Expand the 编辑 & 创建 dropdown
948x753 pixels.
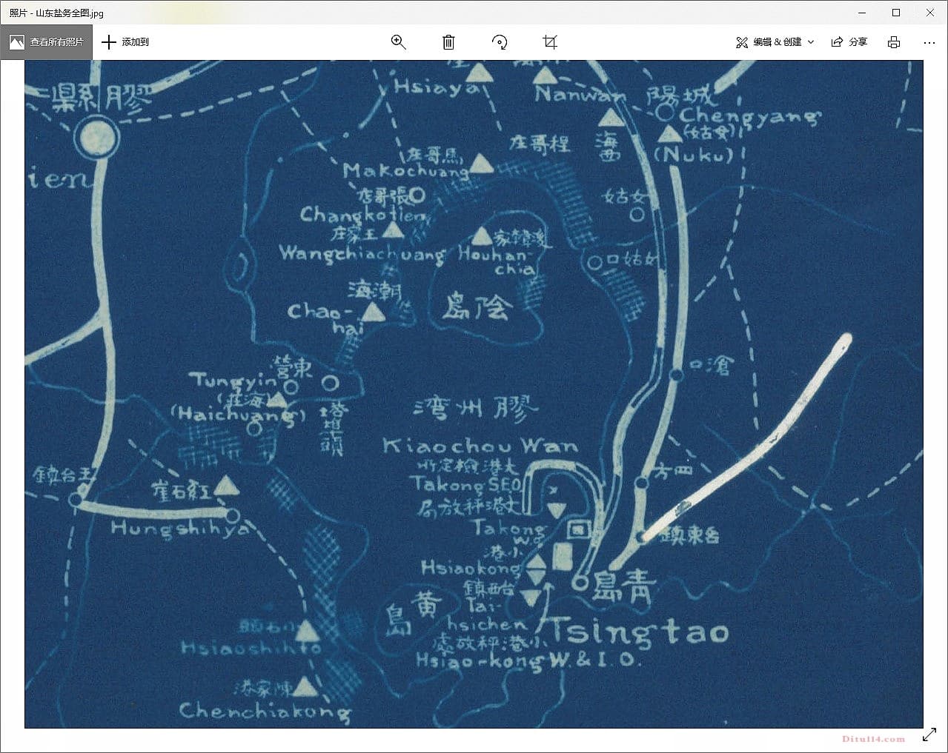point(775,42)
